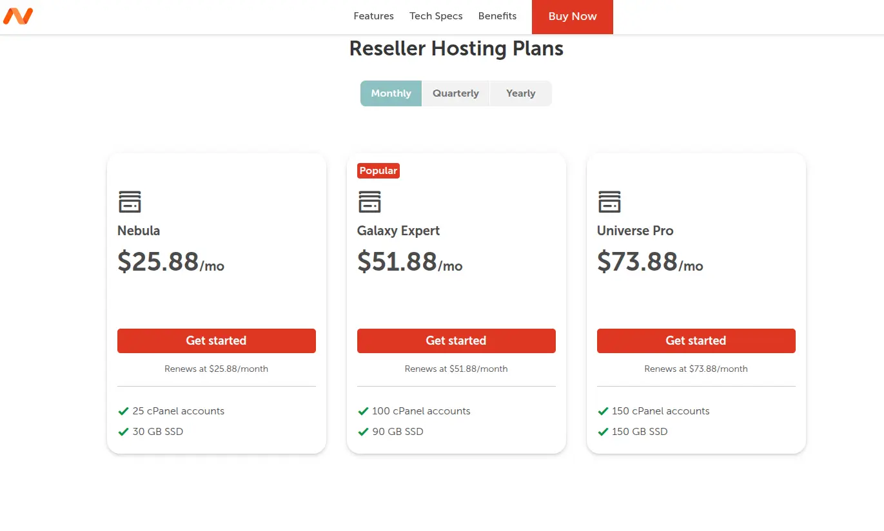Click the green check beside 150 GB SSD
Viewport: 884px width, 531px height.
coord(603,432)
